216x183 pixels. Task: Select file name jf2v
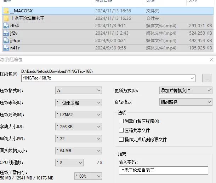[x=14, y=33]
